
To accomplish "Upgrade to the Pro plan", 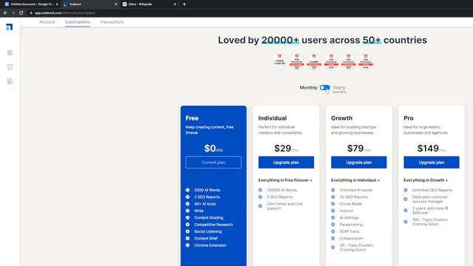I will click(432, 163).
